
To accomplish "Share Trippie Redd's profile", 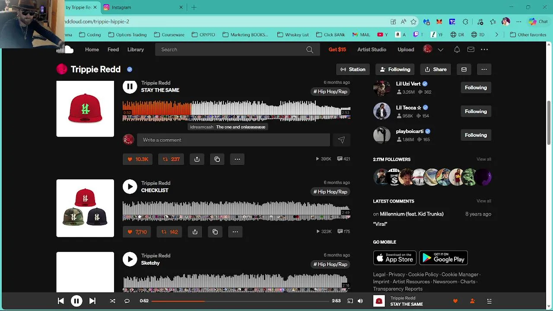I will coord(435,70).
